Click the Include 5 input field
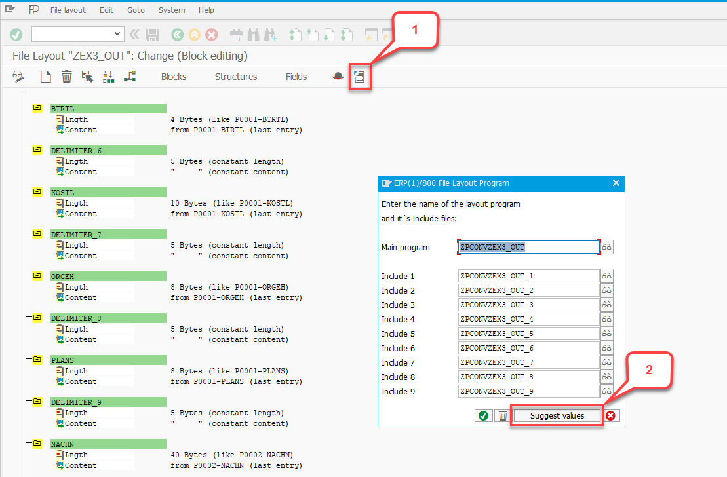Viewport: 727px width, 477px height. 528,334
